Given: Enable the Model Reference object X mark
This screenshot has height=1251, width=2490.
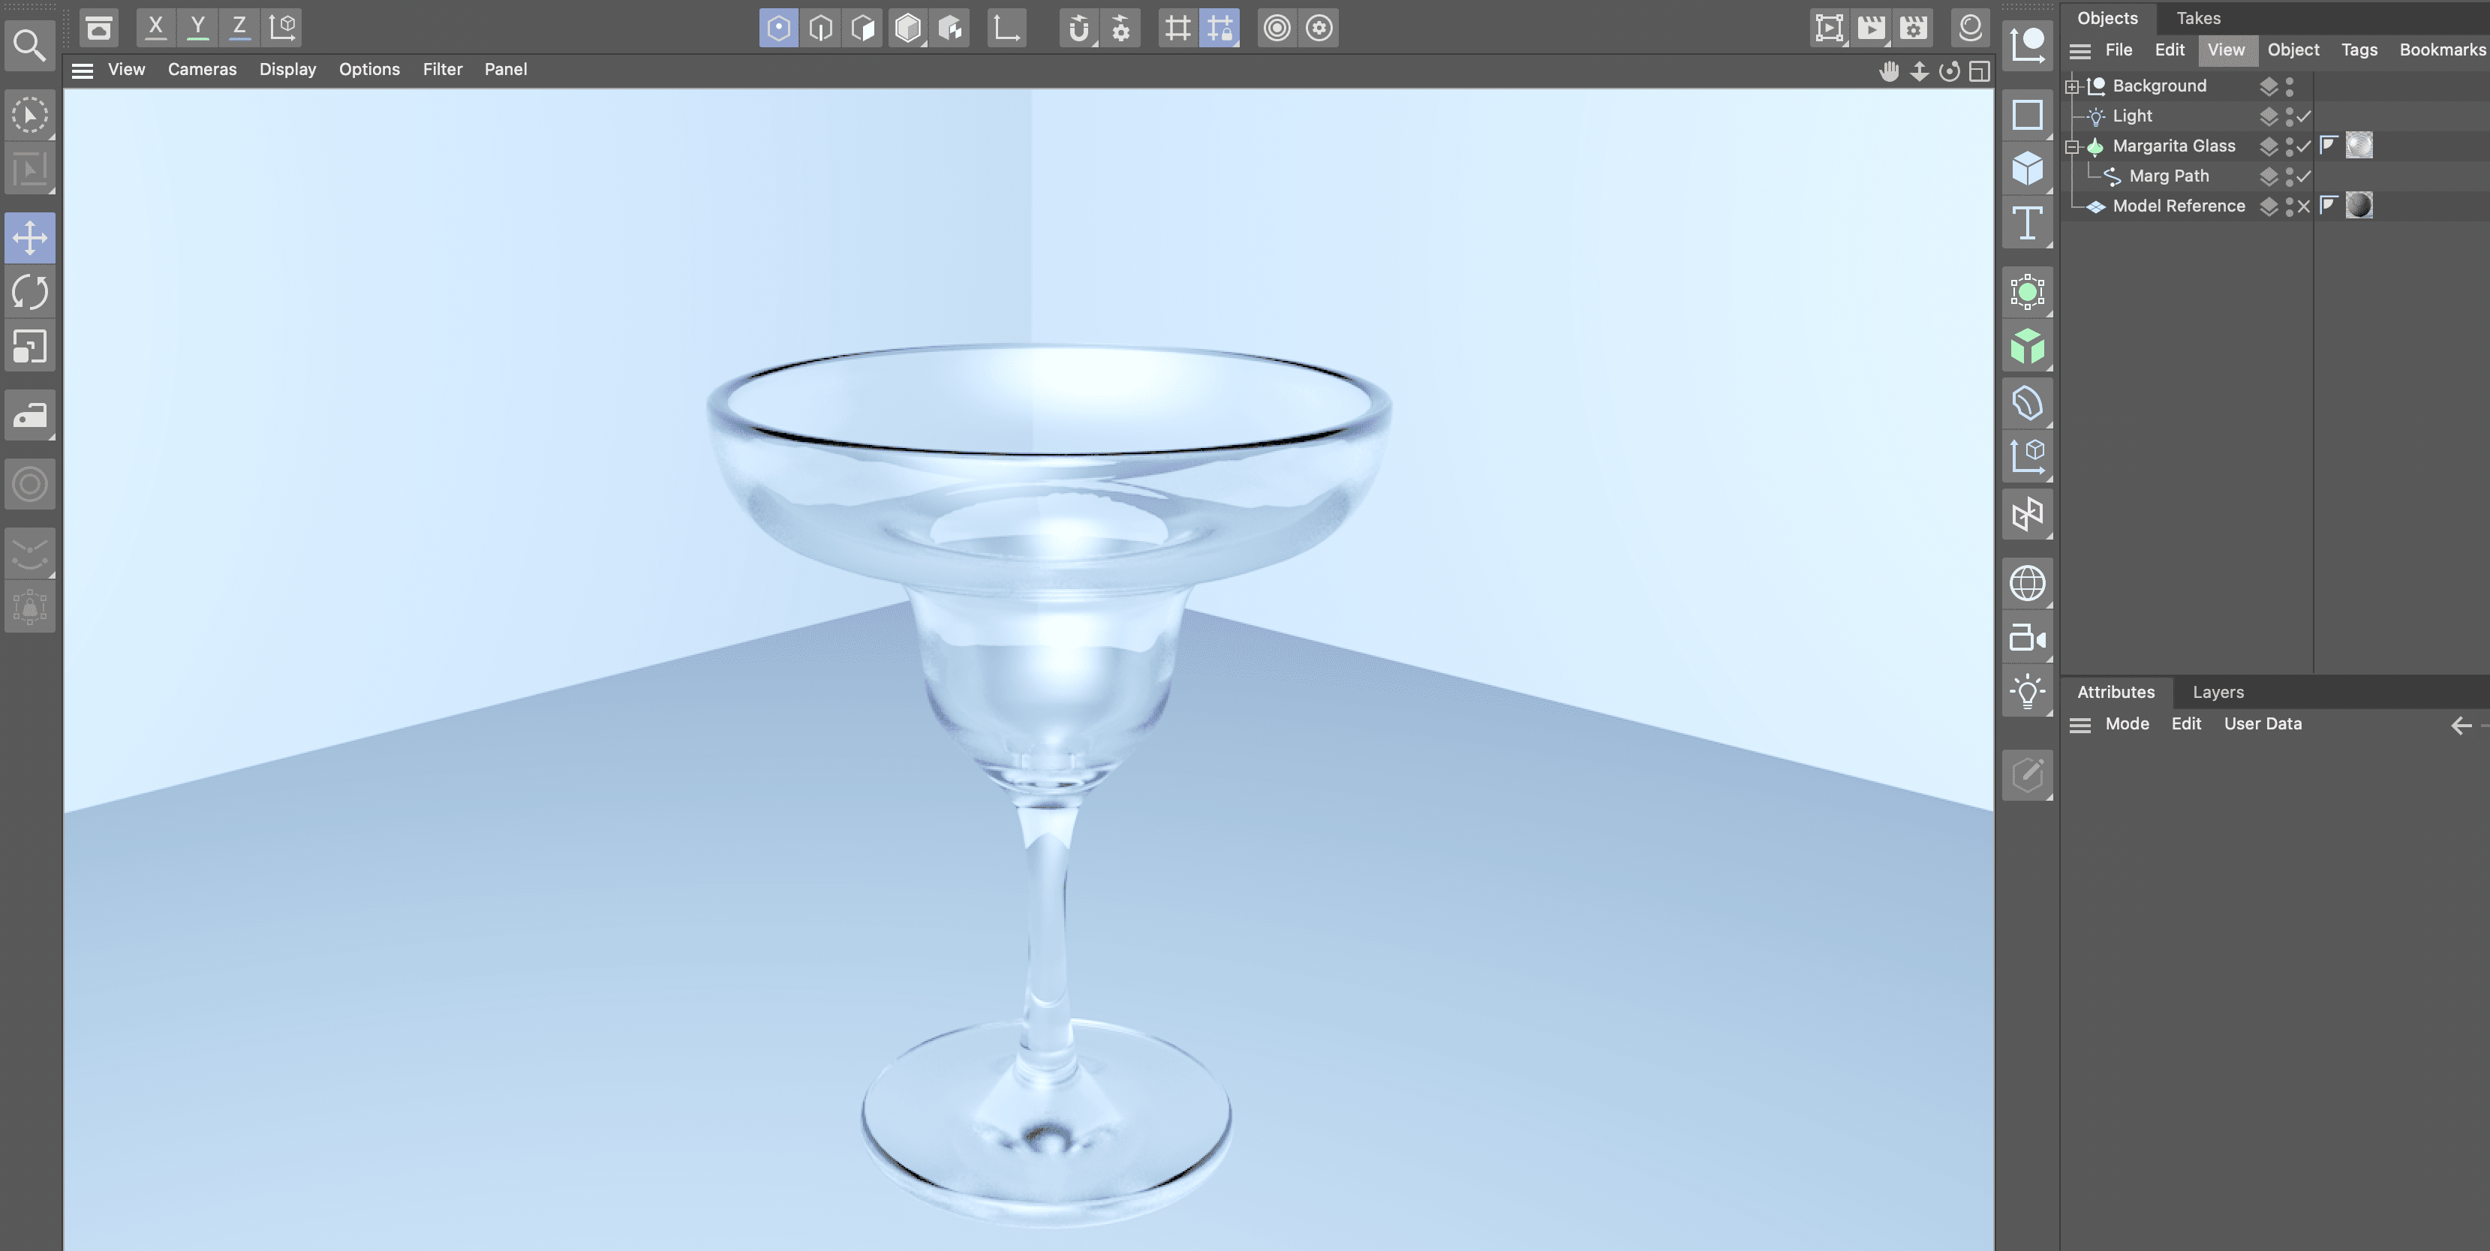Looking at the screenshot, I should 2305,206.
